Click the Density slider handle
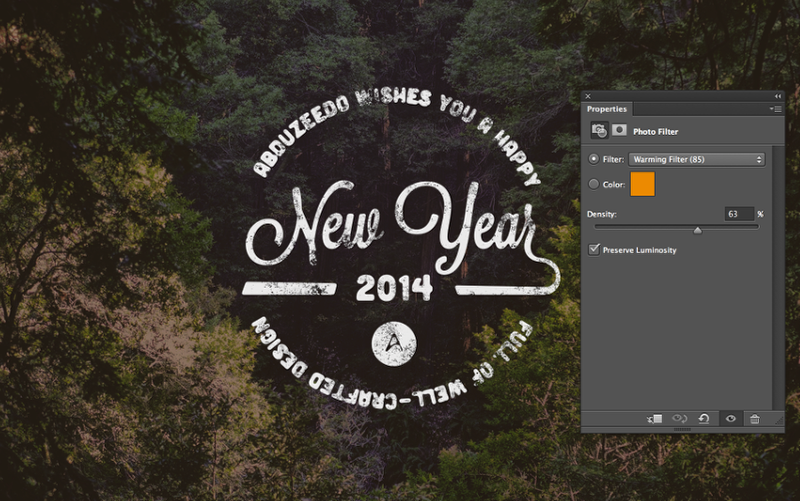The image size is (800, 501). 698,230
